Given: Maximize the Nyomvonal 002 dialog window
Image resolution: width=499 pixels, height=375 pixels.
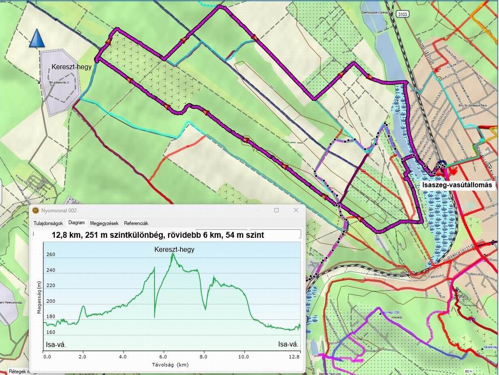Looking at the screenshot, I should [x=277, y=210].
